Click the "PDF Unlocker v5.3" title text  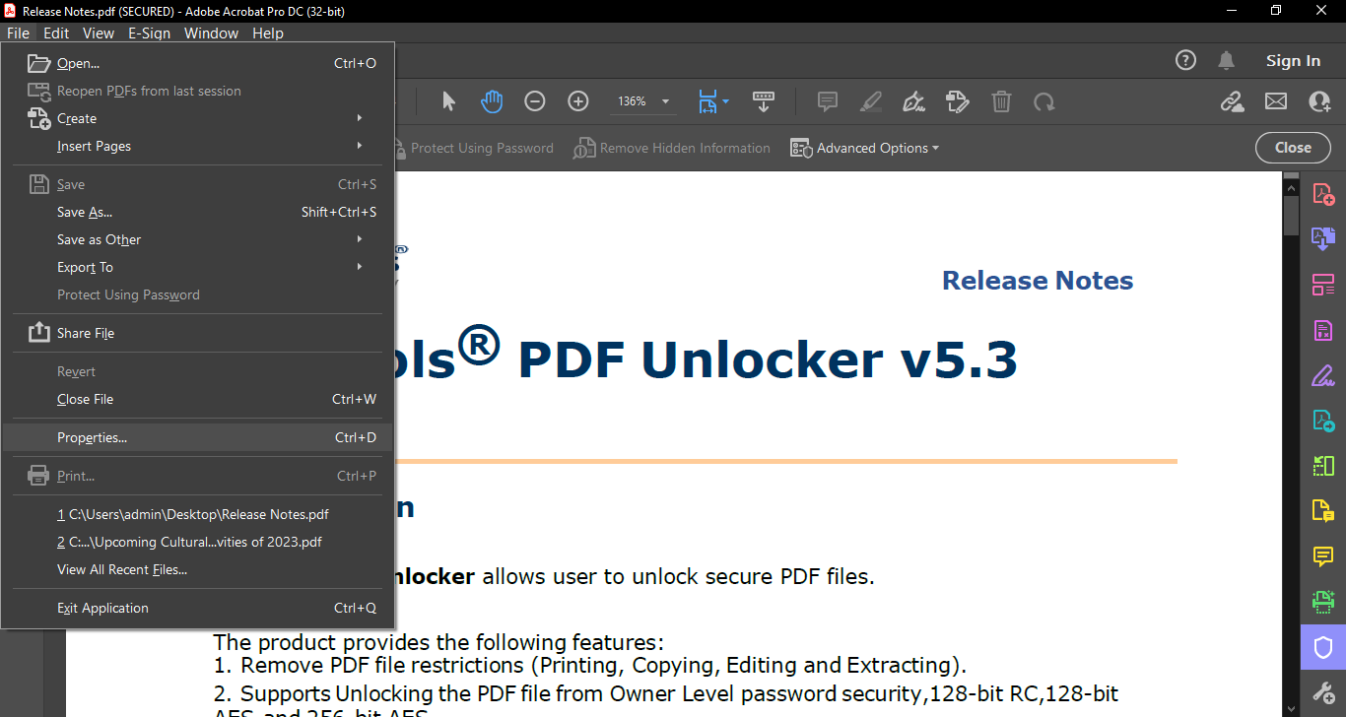[x=768, y=359]
